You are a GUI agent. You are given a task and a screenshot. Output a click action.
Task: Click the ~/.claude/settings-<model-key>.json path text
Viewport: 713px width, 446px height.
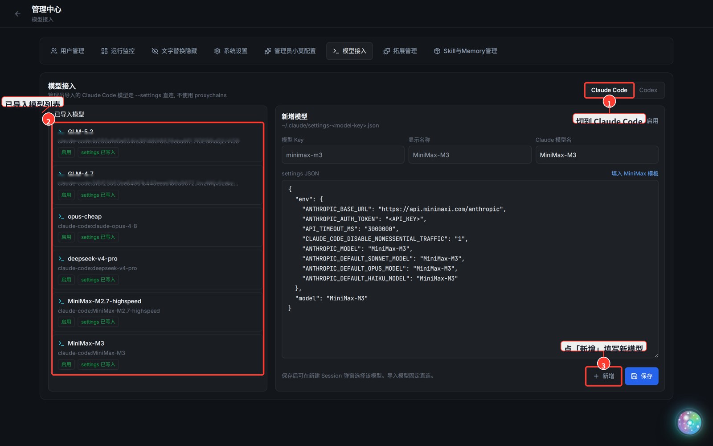[x=330, y=125]
